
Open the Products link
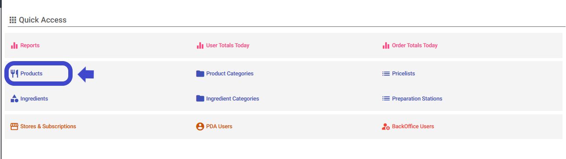pos(31,74)
